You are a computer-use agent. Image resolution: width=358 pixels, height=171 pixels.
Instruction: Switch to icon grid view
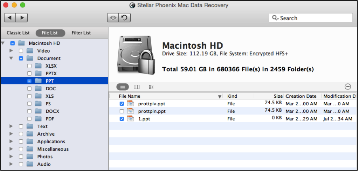[151, 87]
